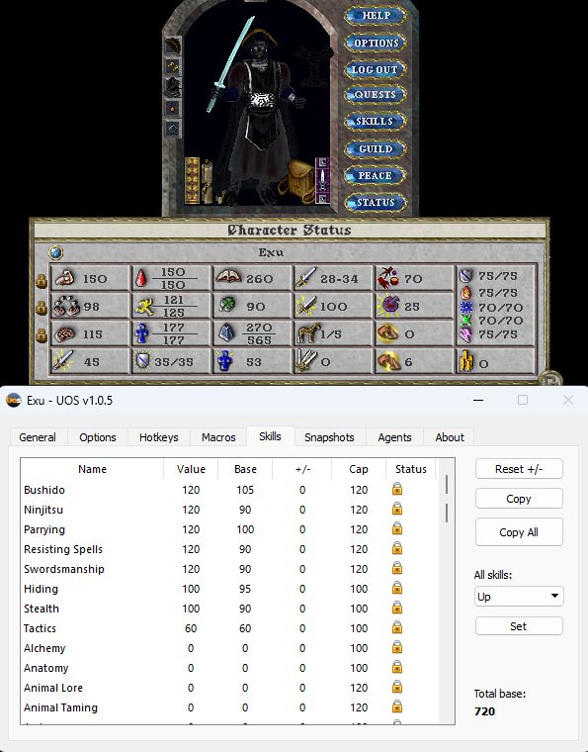Toggle the PEACE/war mode button
The image size is (588, 752).
(x=376, y=175)
